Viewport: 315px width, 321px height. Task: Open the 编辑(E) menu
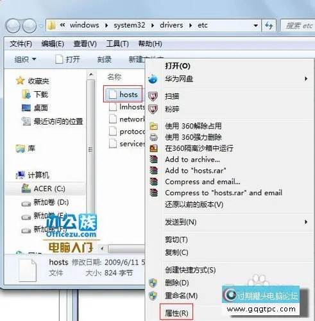pos(53,44)
